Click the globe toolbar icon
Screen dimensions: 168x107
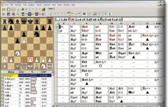(x=30, y=14)
